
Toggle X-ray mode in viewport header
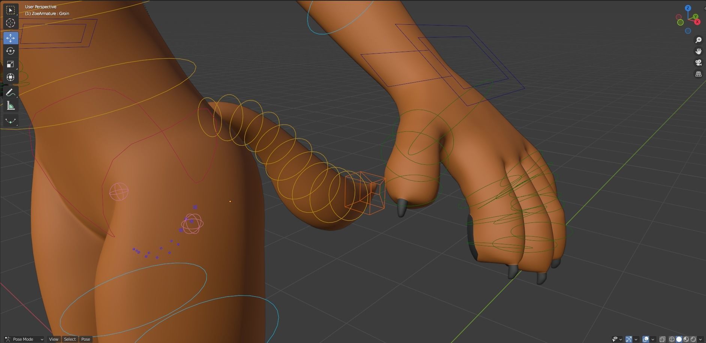(662, 339)
